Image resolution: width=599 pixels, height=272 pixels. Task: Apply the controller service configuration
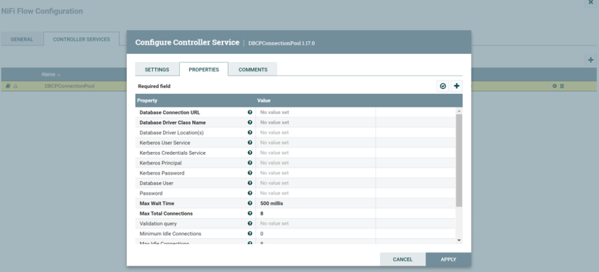click(x=449, y=259)
